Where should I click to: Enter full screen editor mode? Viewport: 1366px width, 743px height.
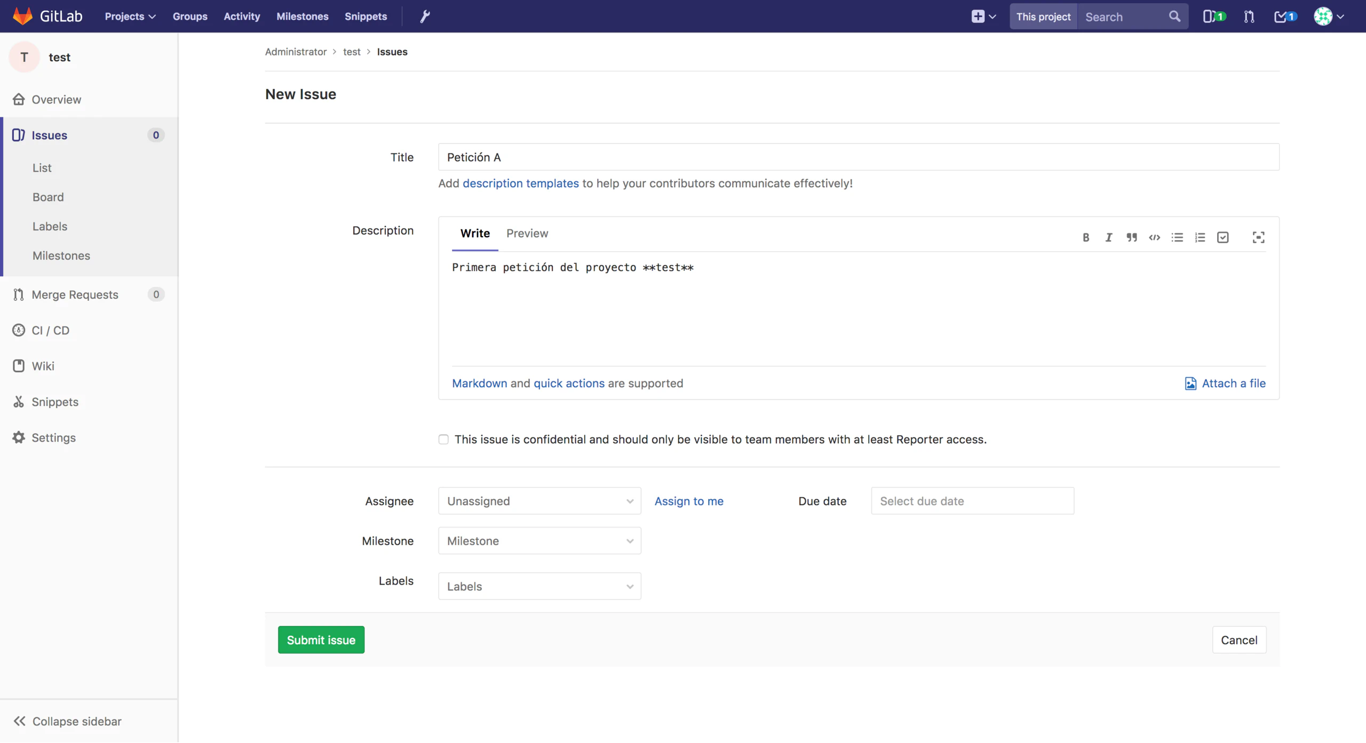[1258, 238]
